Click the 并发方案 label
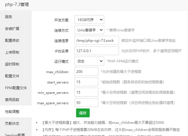 coord(61,20)
